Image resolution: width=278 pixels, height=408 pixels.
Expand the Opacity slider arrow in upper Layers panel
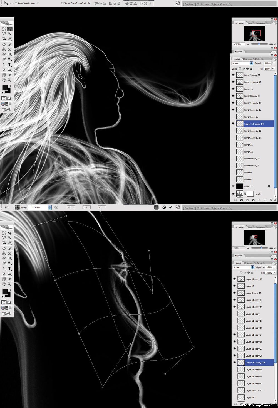pyautogui.click(x=273, y=63)
